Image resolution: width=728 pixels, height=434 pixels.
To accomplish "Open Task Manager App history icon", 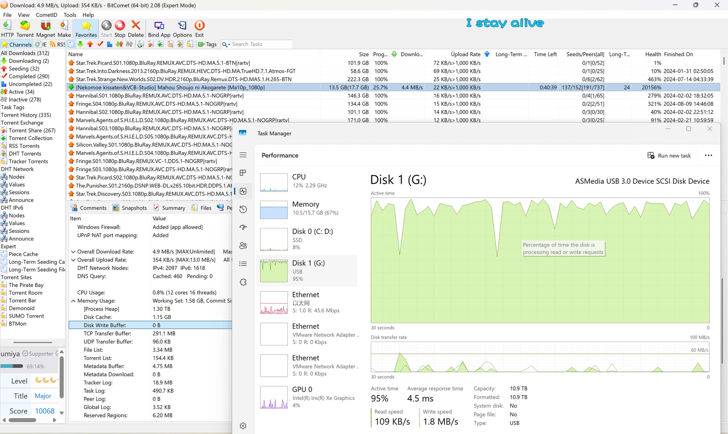I will point(243,209).
